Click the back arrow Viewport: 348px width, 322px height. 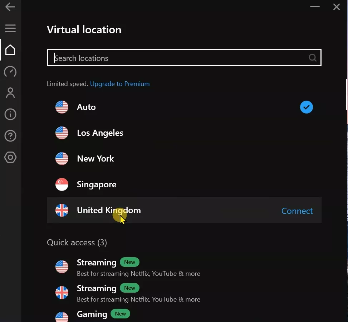tap(10, 7)
